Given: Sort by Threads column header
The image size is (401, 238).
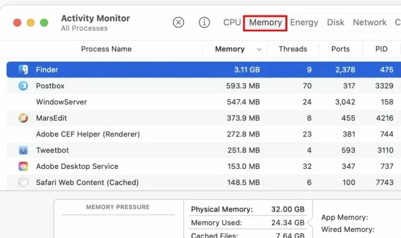Looking at the screenshot, I should coord(293,49).
